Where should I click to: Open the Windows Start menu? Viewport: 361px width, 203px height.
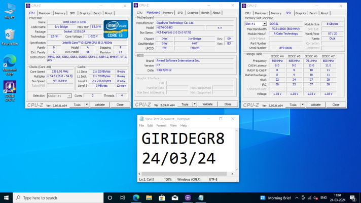[6, 198]
